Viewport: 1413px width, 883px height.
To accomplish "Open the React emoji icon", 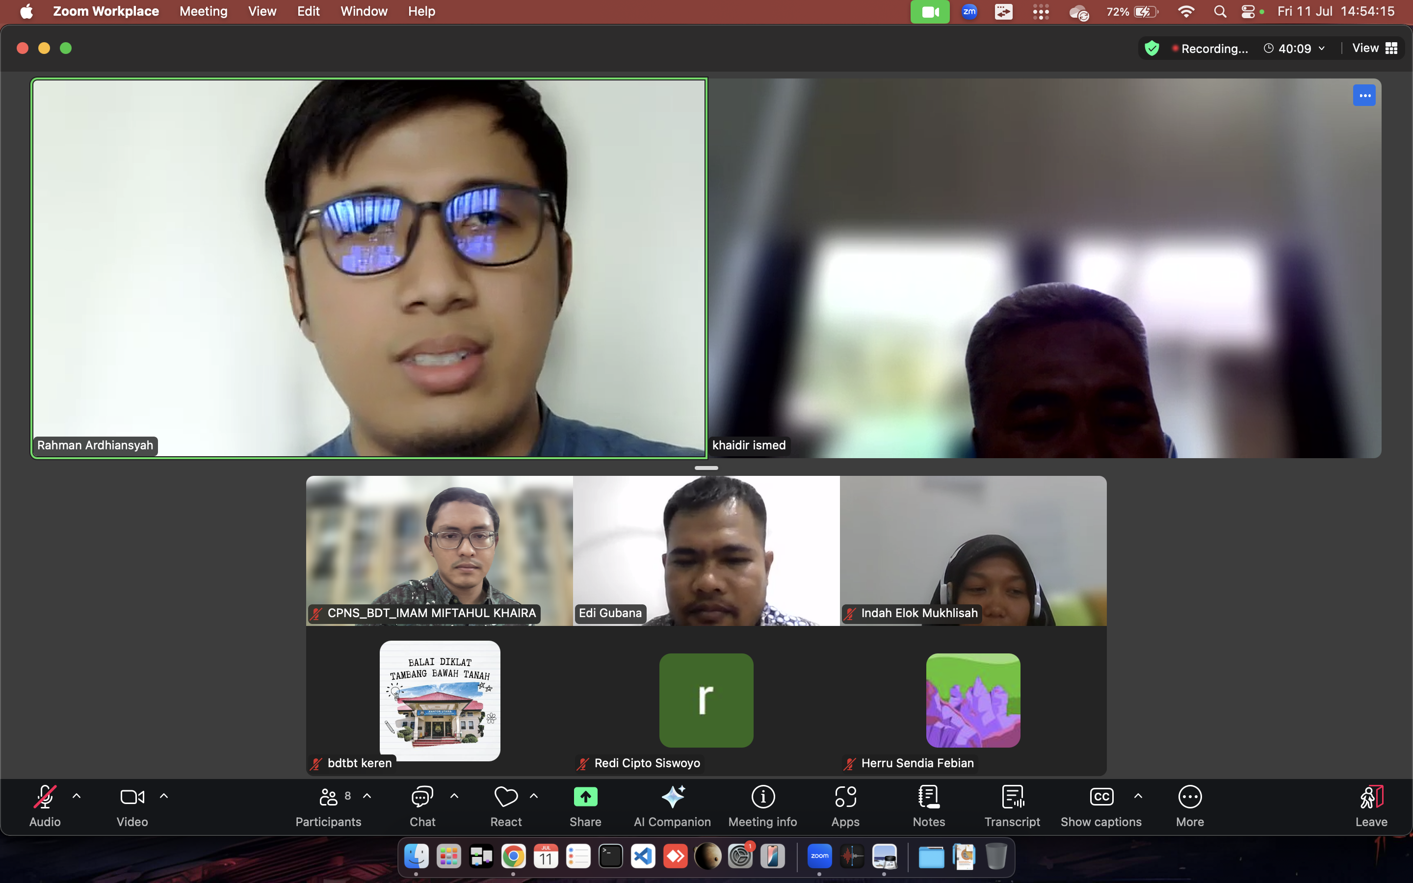I will (x=506, y=797).
